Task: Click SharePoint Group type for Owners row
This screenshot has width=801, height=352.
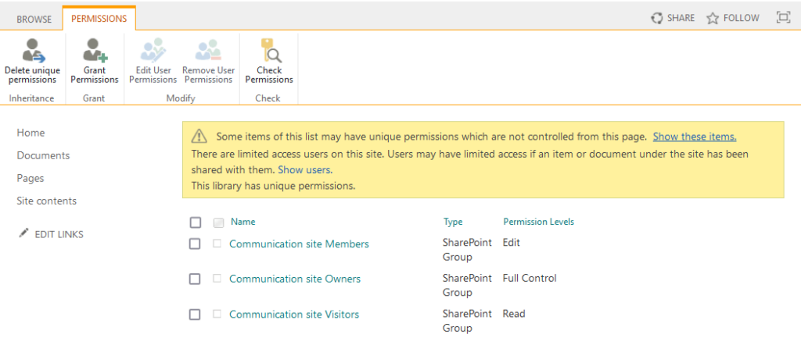Action: coord(467,285)
